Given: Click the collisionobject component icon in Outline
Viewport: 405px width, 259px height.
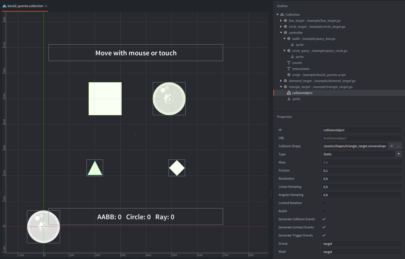Looking at the screenshot, I should point(289,93).
